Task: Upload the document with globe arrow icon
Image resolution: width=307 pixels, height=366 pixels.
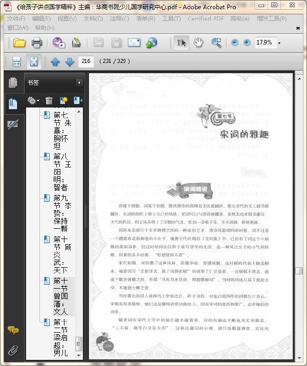Action: (151, 42)
